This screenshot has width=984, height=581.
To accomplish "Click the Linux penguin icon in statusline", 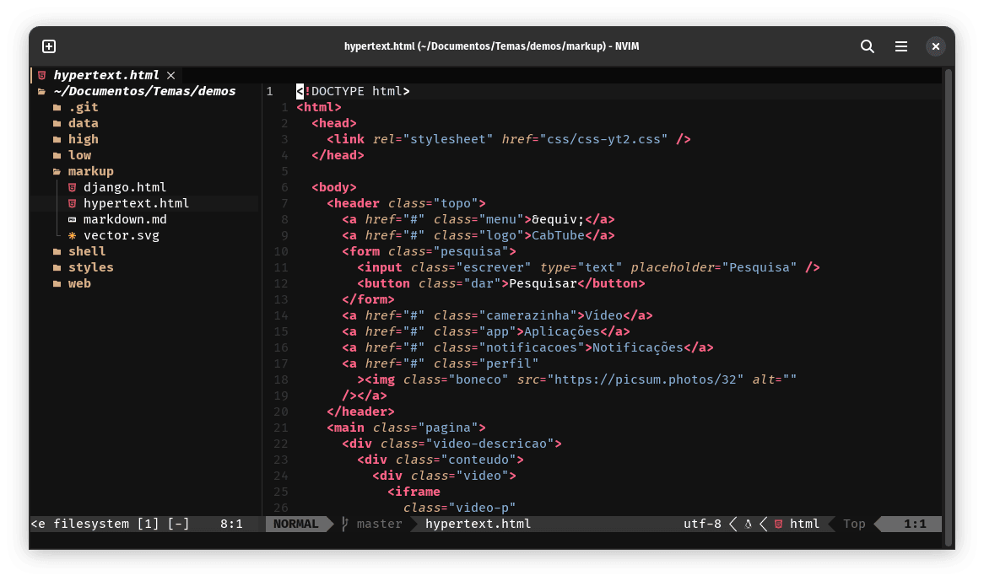I will point(748,524).
